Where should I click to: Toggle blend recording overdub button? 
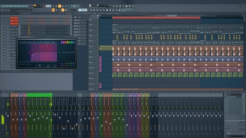[x=63, y=6]
